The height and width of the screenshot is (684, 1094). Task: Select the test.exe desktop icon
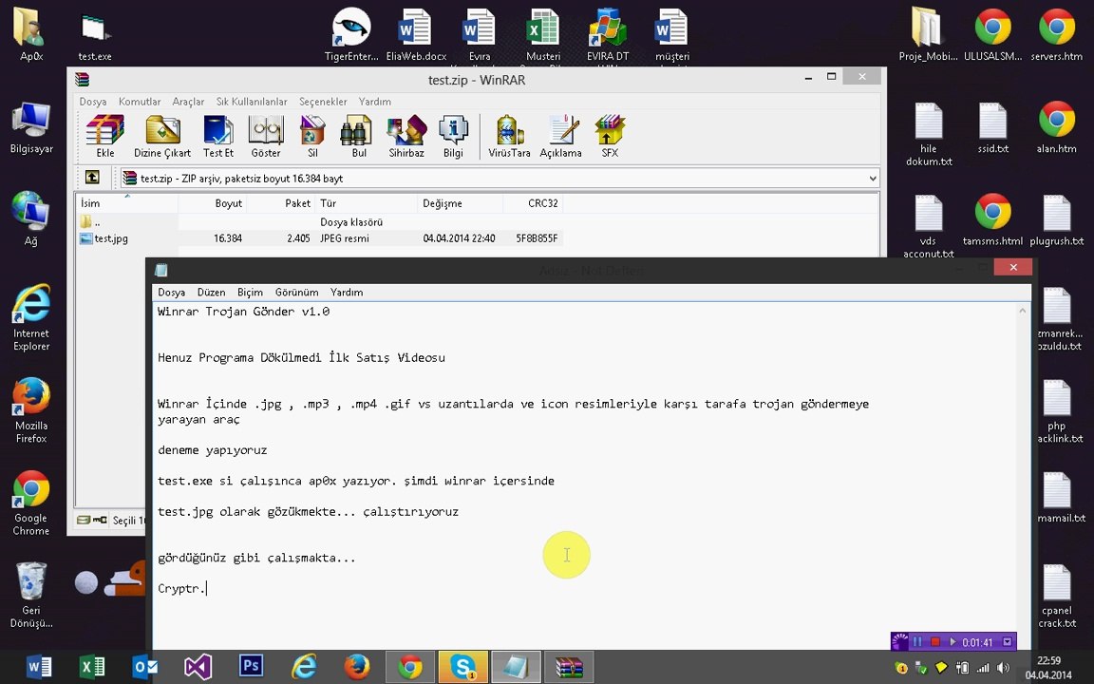pos(95,36)
